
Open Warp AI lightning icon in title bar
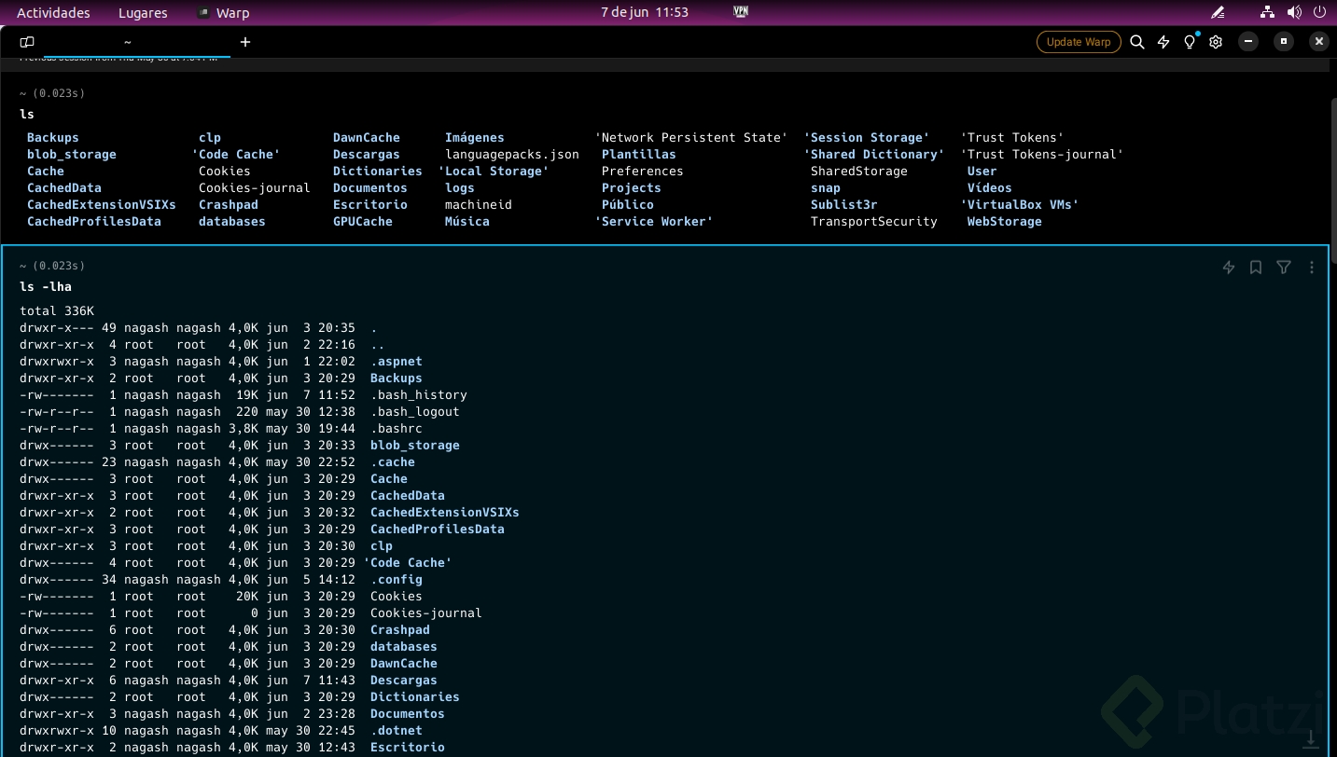[1163, 42]
